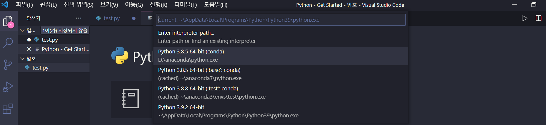
Task: Open the Run and Debug view icon
Action: click(x=8, y=87)
